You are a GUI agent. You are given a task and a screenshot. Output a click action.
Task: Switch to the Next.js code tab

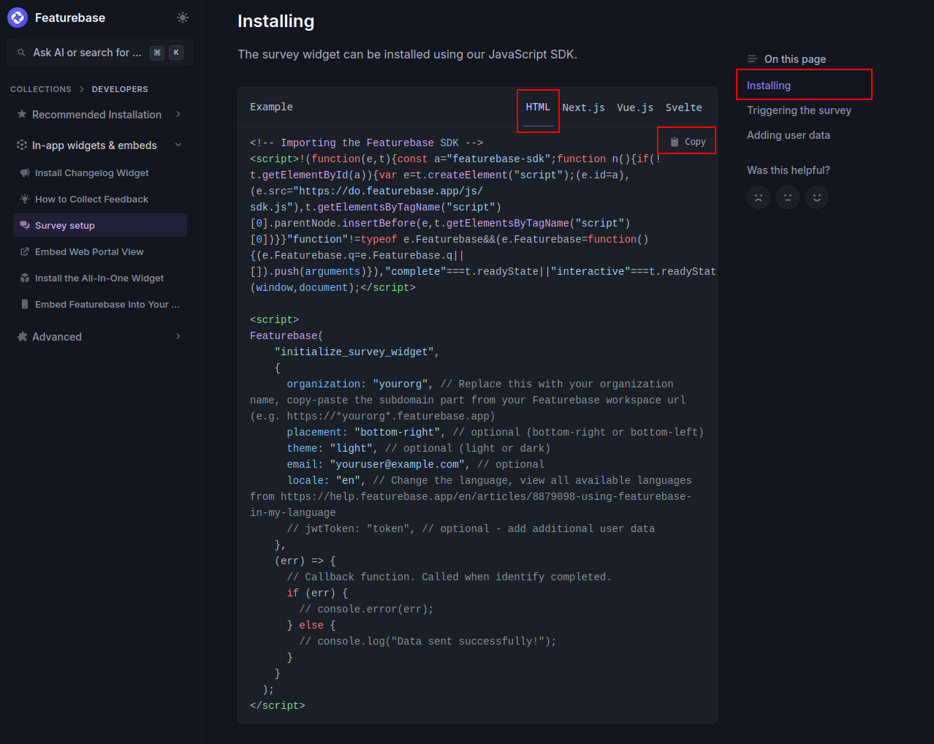583,107
